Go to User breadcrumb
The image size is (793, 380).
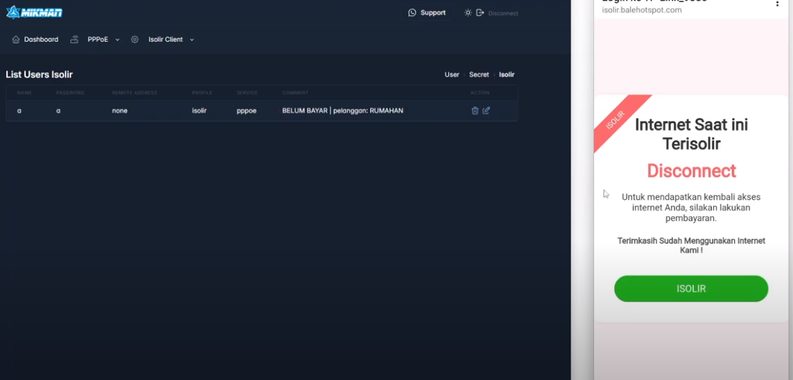click(452, 75)
